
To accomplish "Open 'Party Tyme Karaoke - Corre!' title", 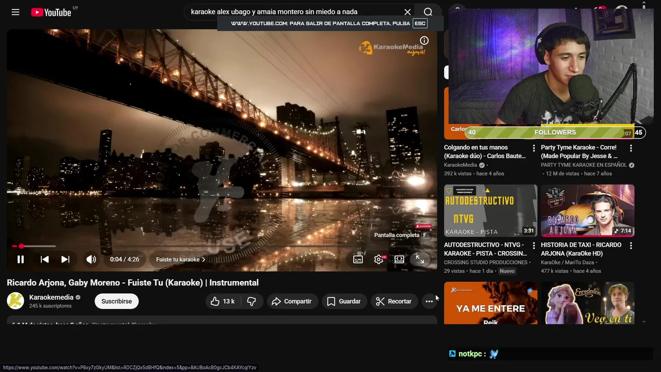I will [x=579, y=151].
